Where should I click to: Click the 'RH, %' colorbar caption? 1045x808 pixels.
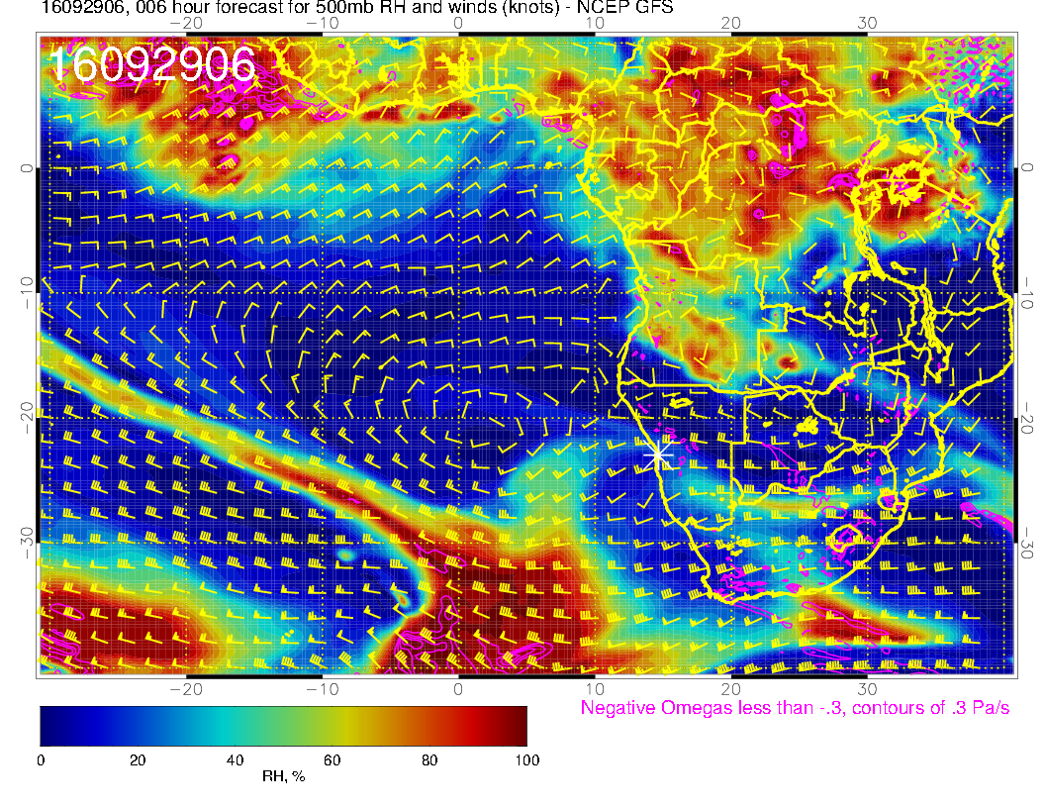point(283,776)
